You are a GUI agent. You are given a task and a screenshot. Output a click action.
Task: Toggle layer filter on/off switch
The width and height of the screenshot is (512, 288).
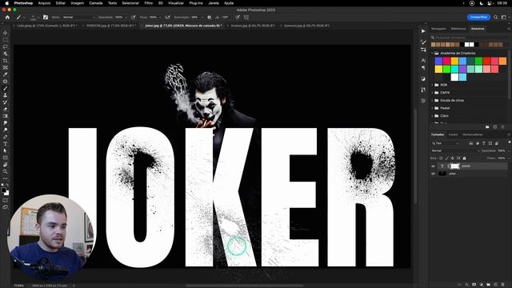click(510, 142)
